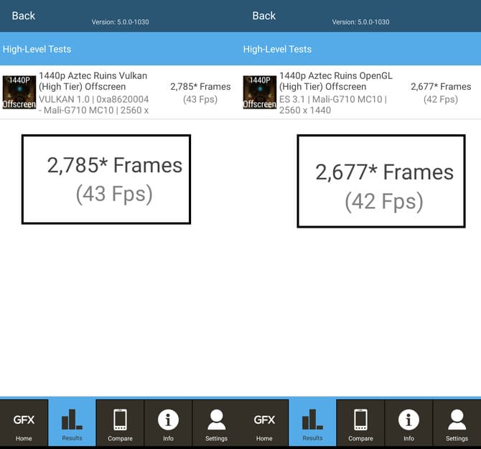Open GFX Home in the right panel
The width and height of the screenshot is (481, 449).
[x=264, y=424]
